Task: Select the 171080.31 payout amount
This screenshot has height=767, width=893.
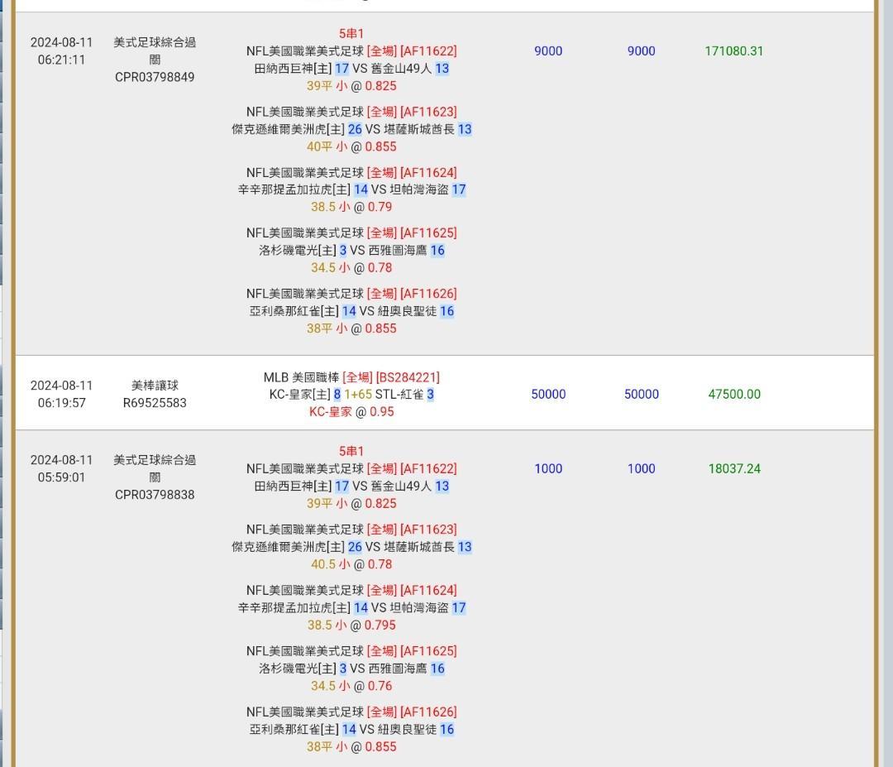Action: click(733, 50)
